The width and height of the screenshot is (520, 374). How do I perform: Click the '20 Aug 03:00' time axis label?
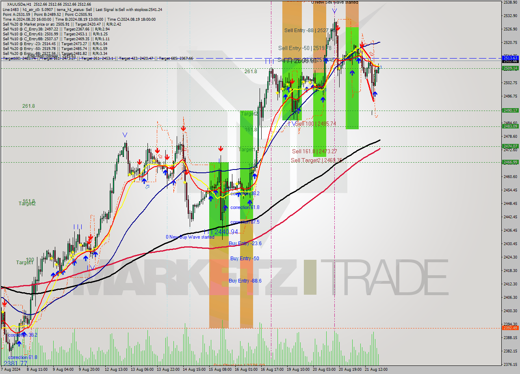[x=325, y=370]
